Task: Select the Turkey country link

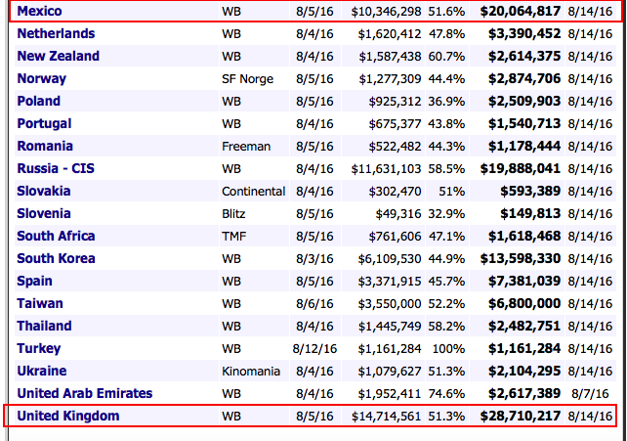Action: point(38,348)
